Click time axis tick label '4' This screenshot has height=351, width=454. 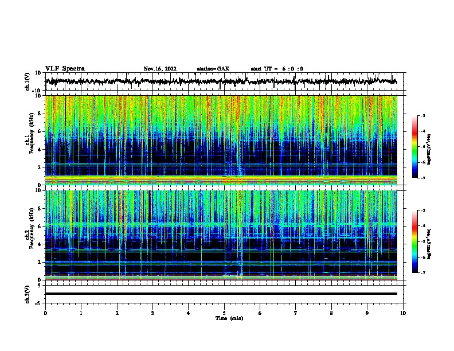coord(189,313)
